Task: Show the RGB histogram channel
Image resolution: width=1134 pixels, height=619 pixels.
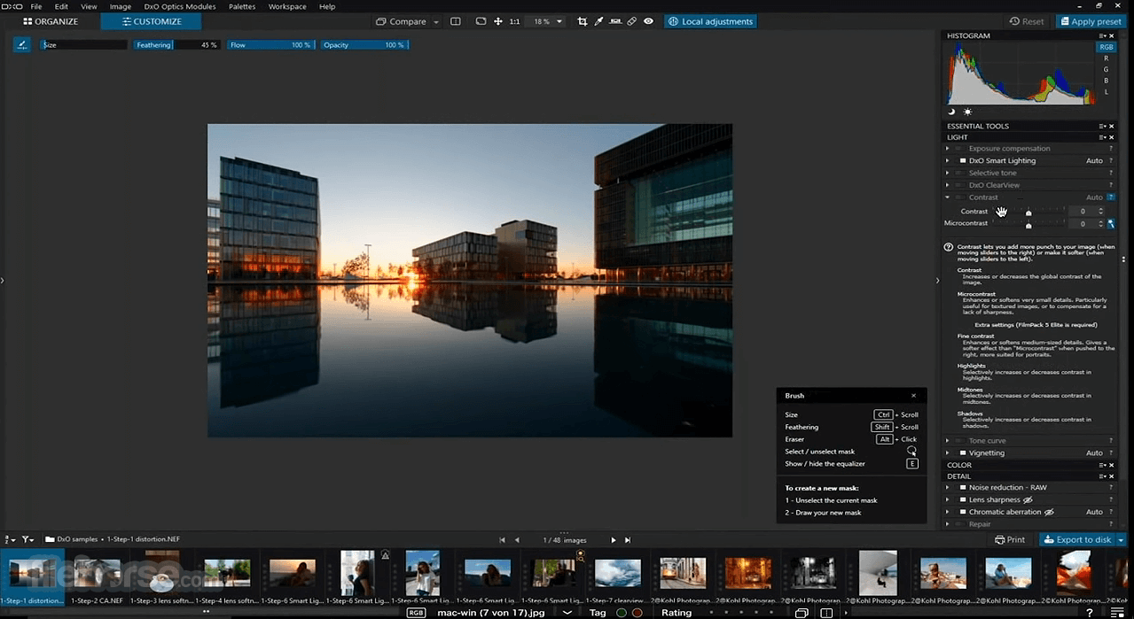Action: [1106, 47]
